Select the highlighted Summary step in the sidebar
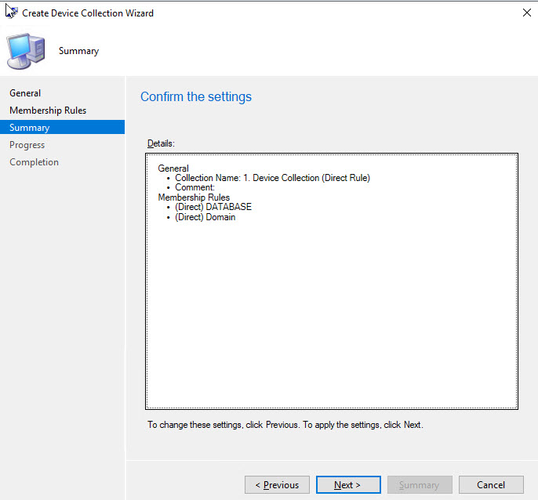Viewport: 538px width, 500px height. tap(30, 128)
